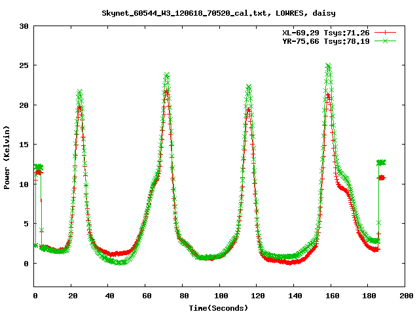
Task: Click the plot title 'Skynet_60544_W3_120618_70520_cal.txt, LOWRES, daisy'
Action: (219, 13)
